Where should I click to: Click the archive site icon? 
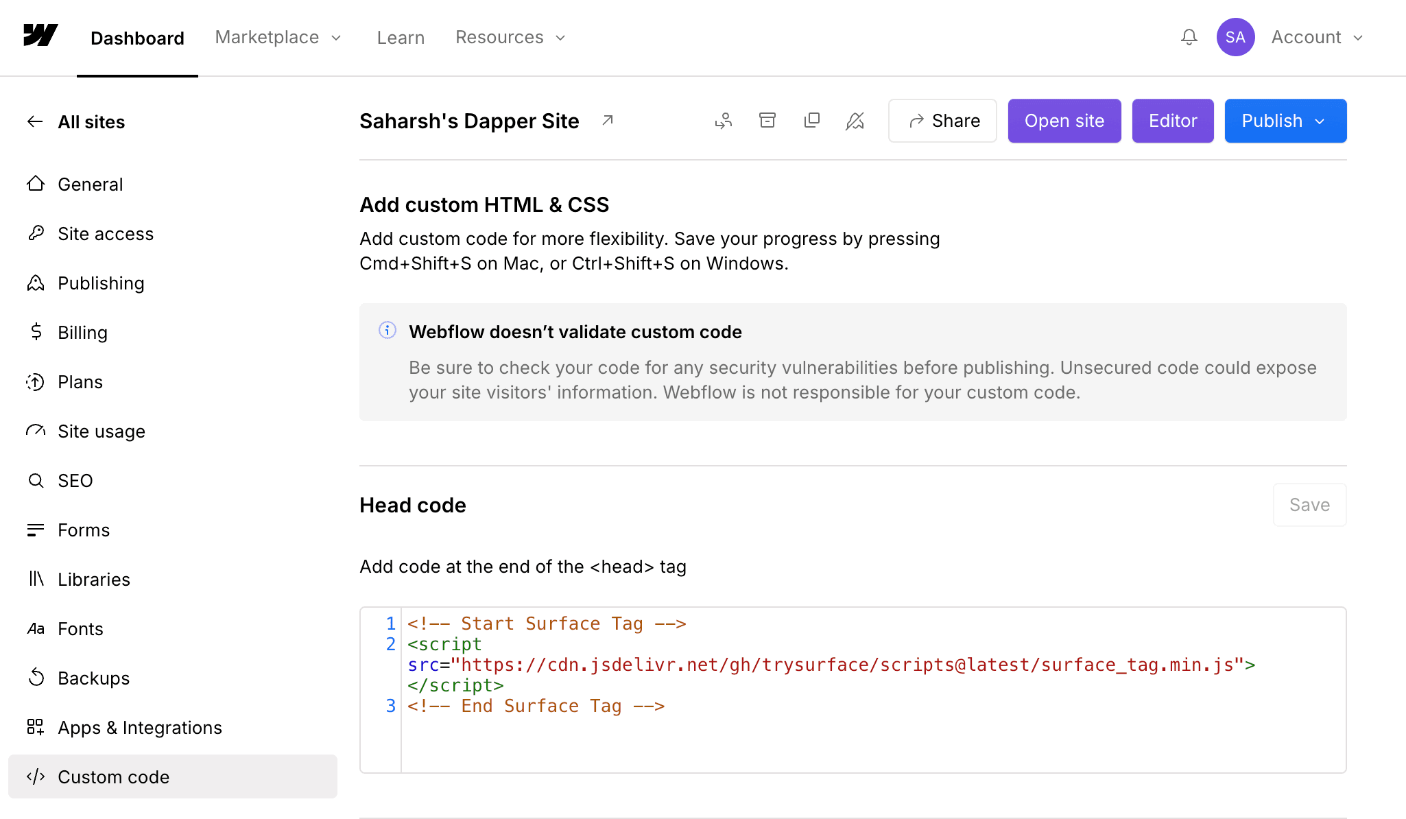coord(767,121)
